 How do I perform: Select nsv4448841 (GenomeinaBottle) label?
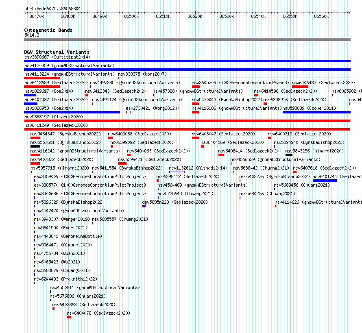(x=68, y=236)
